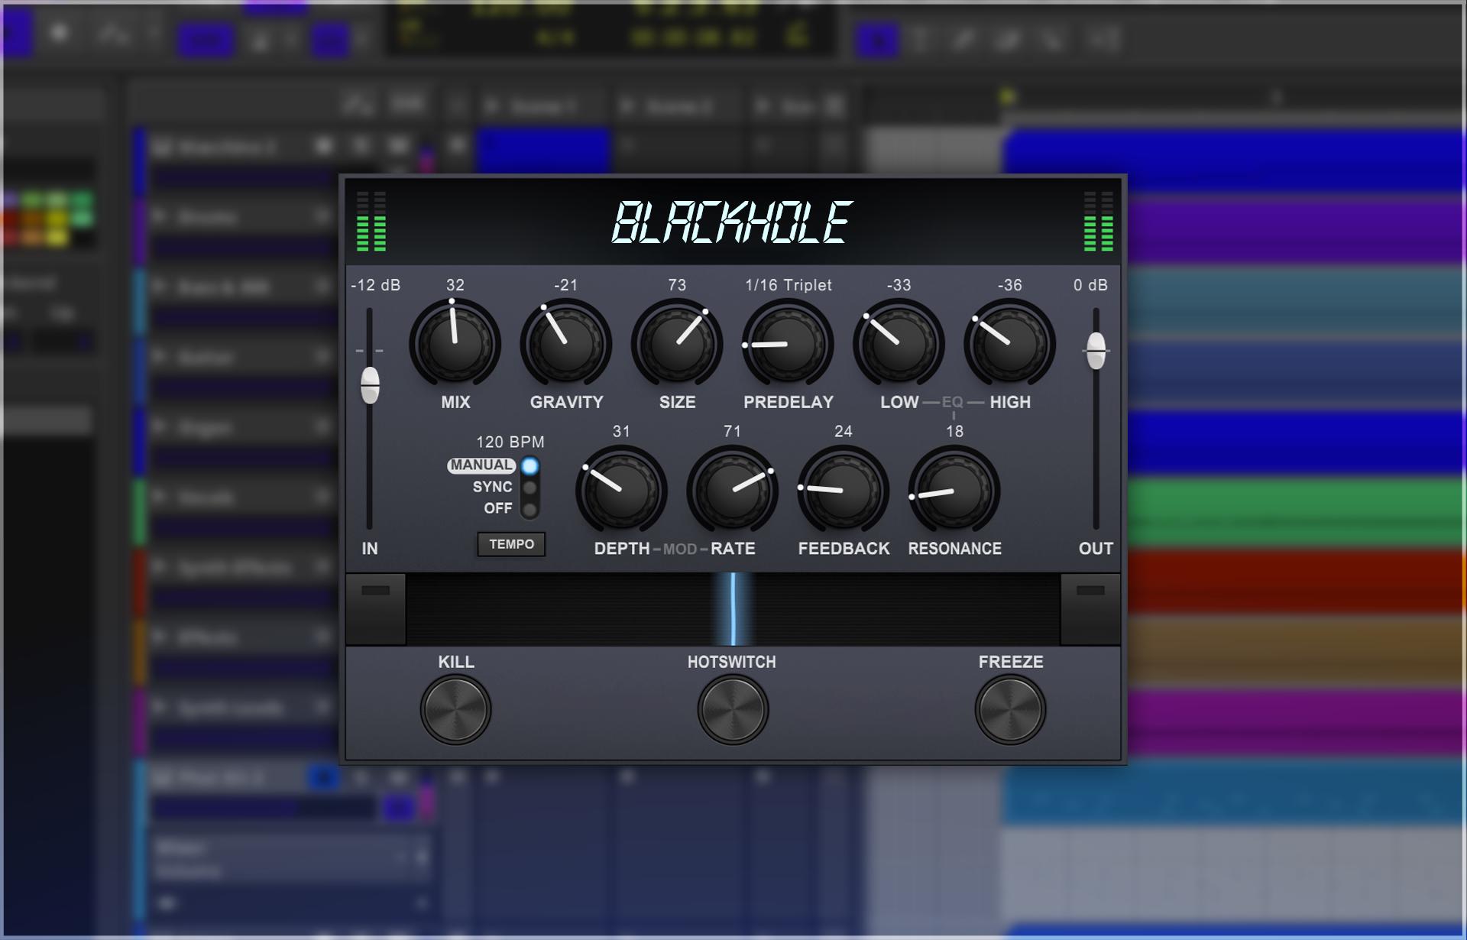
Task: Click the output level meter
Action: pos(1099,222)
